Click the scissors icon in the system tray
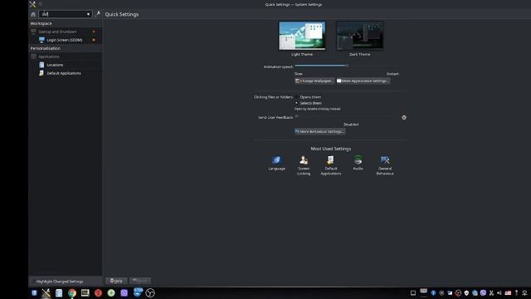Viewport: 531px width, 299px height. pos(491,293)
